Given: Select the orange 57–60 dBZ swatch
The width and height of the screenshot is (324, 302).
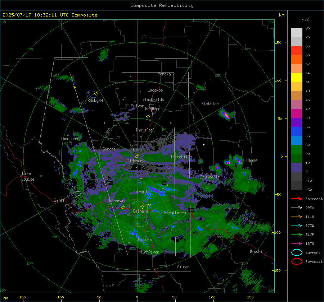Looking at the screenshot, I should tap(297, 59).
